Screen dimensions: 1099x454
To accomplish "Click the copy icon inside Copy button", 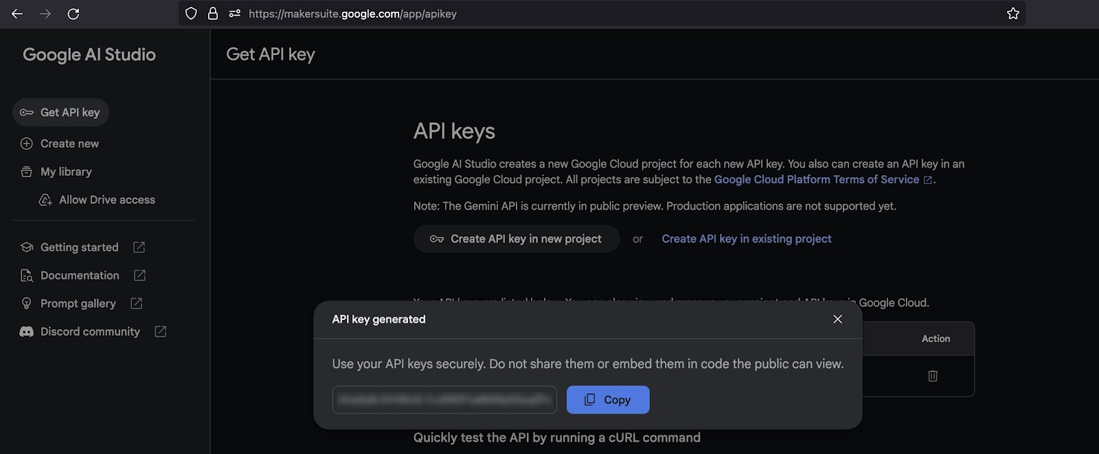I will coord(589,400).
